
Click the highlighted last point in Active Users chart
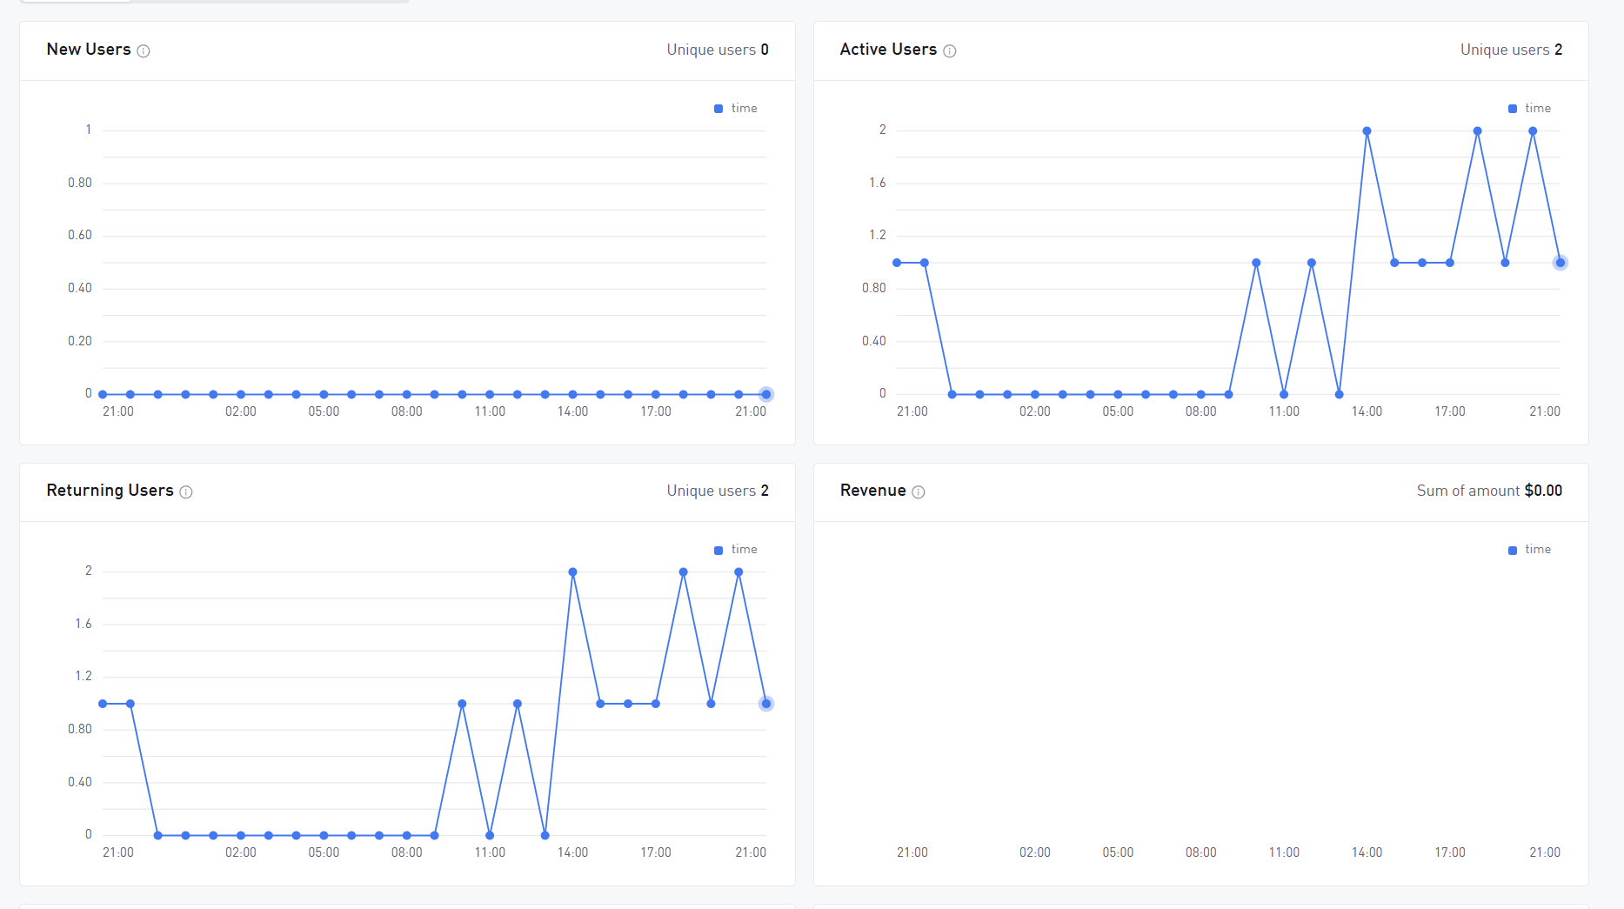[x=1561, y=263]
